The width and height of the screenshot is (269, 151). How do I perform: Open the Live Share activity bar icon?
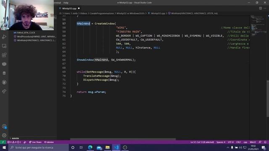click(4, 91)
